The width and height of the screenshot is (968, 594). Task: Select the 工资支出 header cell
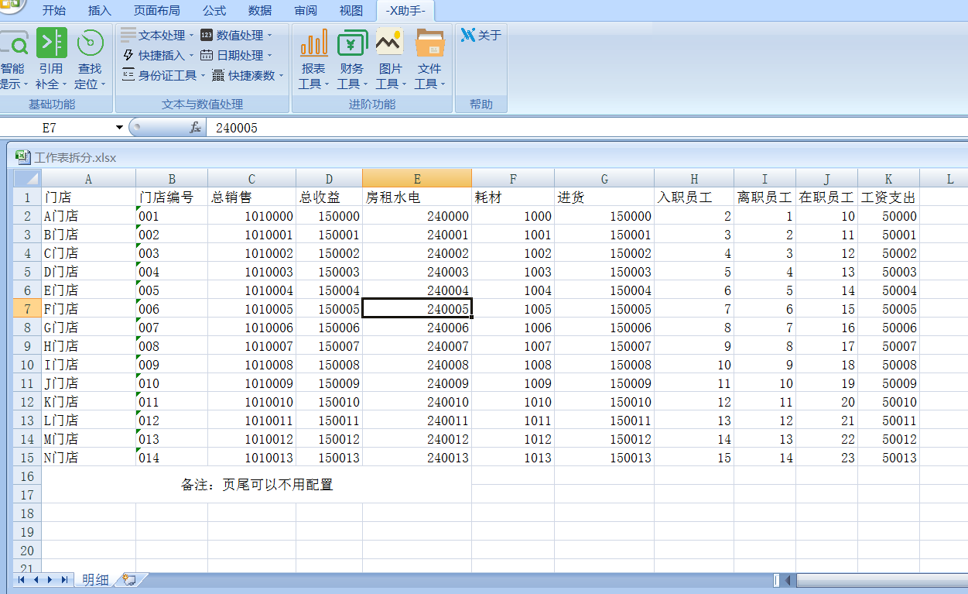pyautogui.click(x=888, y=197)
